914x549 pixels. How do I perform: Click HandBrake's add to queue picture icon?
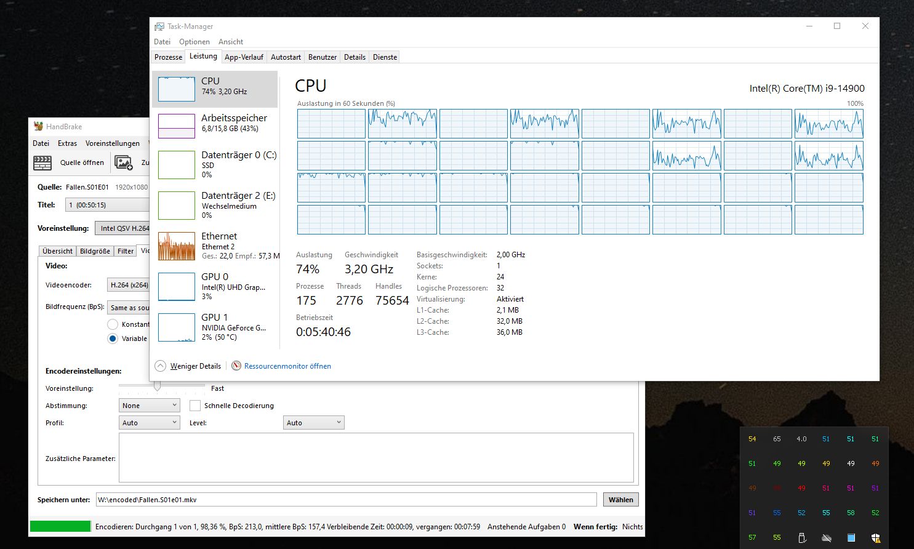coord(124,163)
